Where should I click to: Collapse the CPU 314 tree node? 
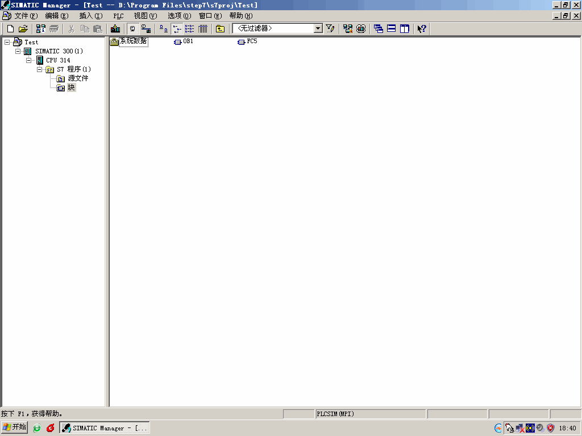click(29, 60)
